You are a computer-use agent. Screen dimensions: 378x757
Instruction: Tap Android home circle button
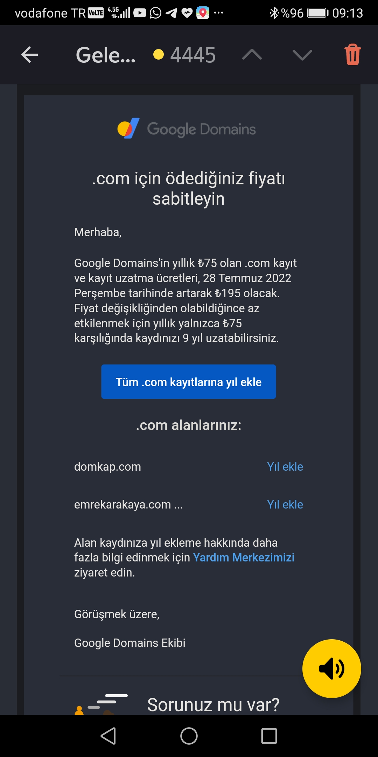coord(189,736)
